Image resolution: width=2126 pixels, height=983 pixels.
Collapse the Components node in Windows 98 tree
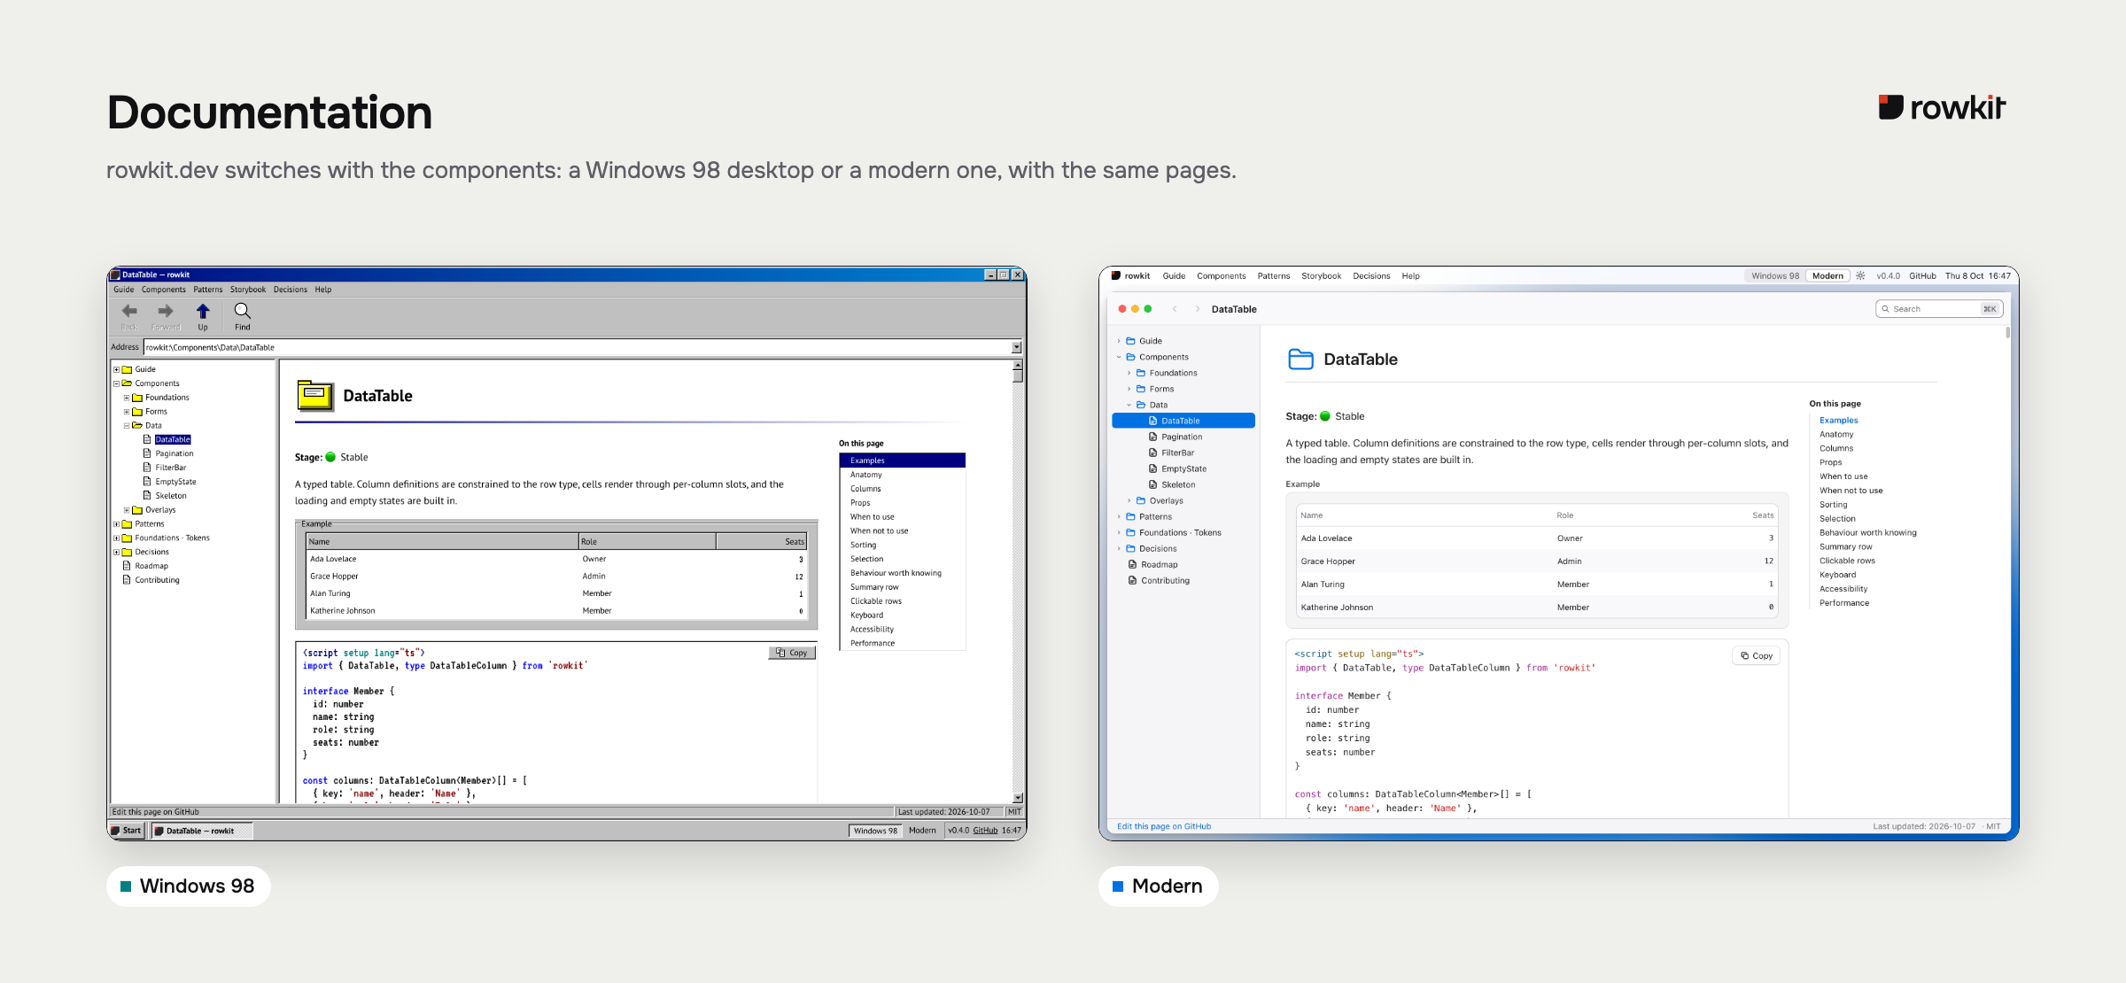116,383
